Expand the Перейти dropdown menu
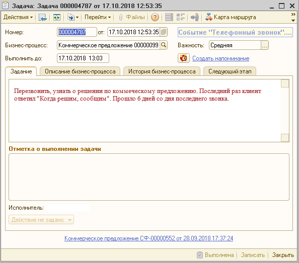The image size is (299, 263). (98, 17)
